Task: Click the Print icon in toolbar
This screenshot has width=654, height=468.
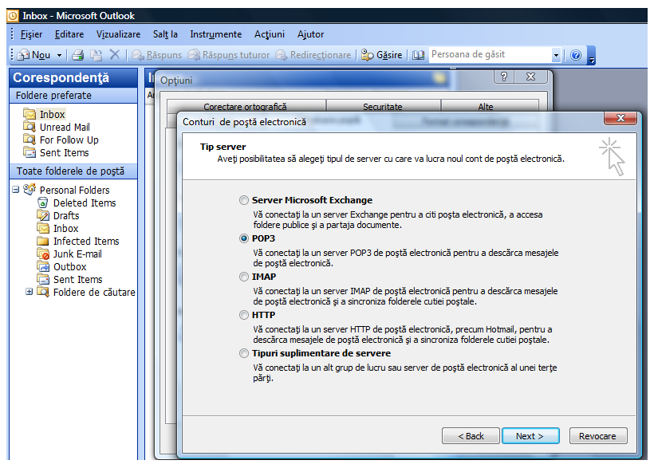Action: click(x=78, y=55)
